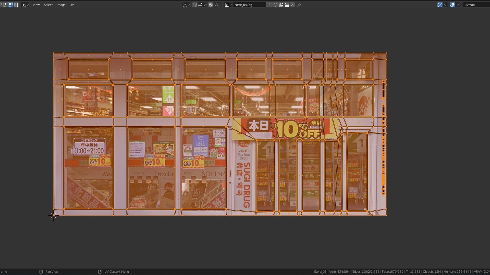The width and height of the screenshot is (490, 275).
Task: Create a new image copy
Action: tap(281, 5)
